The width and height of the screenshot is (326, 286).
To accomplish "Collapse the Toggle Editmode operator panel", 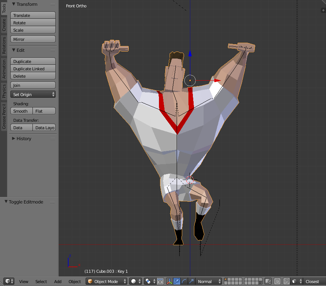I will (x=6, y=202).
